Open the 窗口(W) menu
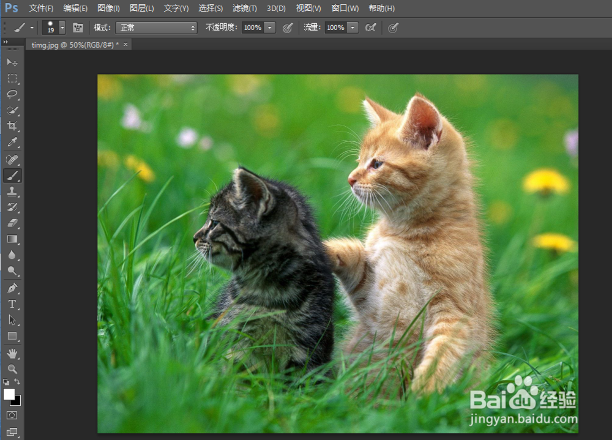612x440 pixels. [x=345, y=8]
